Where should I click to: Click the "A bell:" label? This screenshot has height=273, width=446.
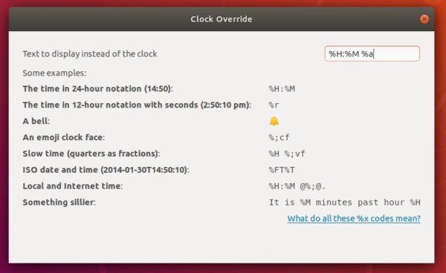point(36,121)
